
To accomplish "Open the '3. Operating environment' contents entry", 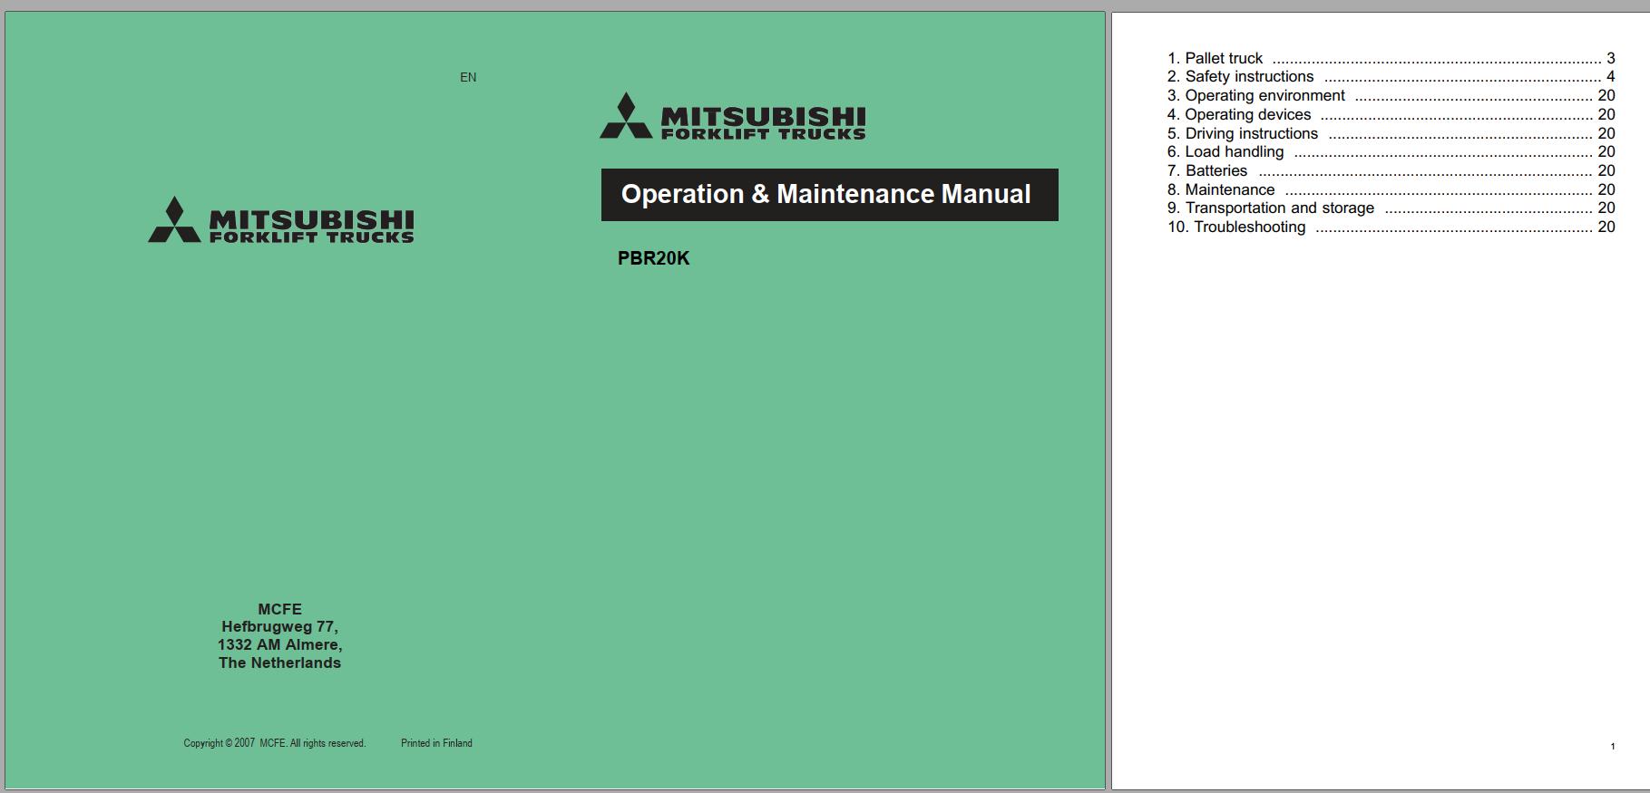I will (1391, 95).
